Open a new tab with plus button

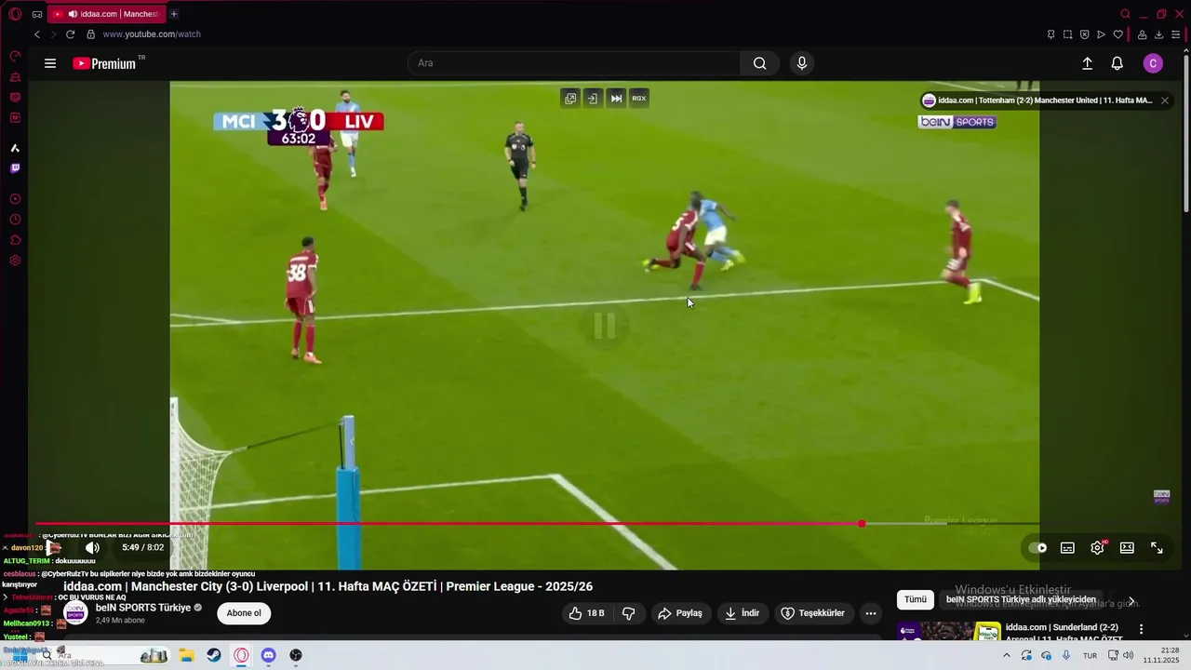click(x=174, y=14)
